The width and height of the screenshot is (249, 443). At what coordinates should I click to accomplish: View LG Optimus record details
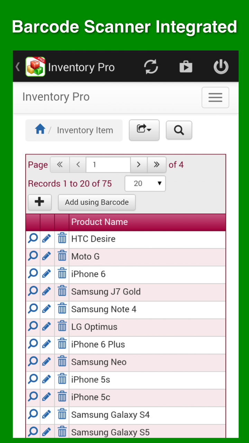pos(33,327)
